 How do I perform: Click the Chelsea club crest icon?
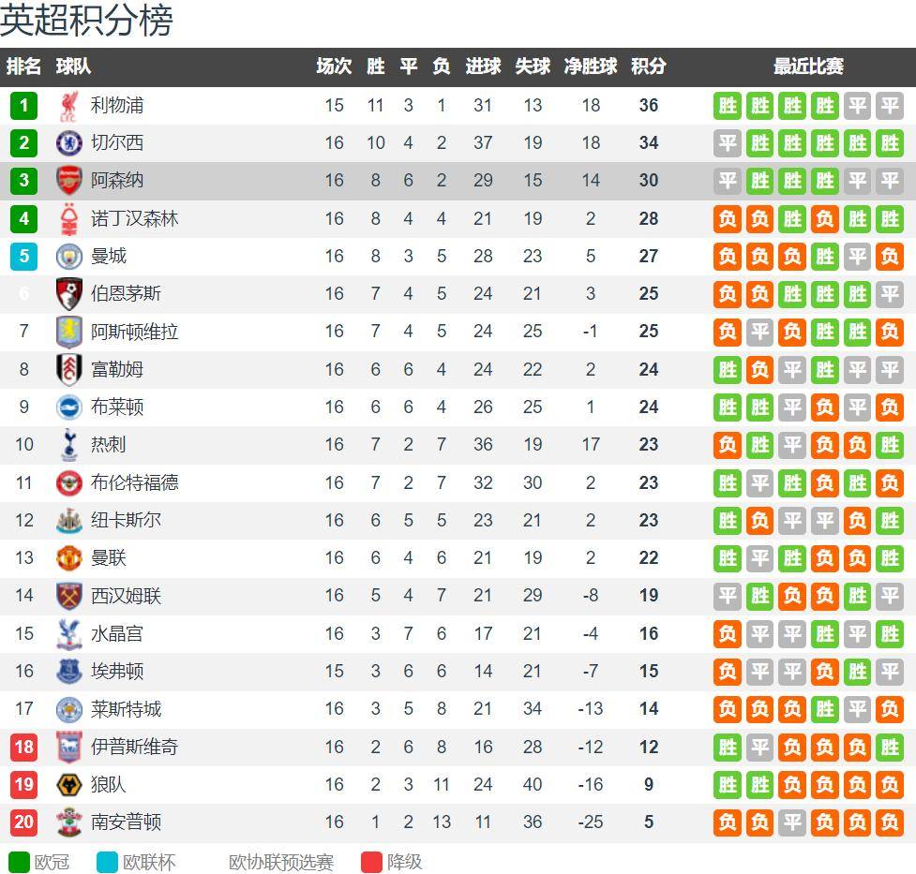pos(69,143)
